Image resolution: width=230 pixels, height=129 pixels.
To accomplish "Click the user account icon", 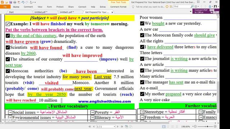I will coord(215,6).
